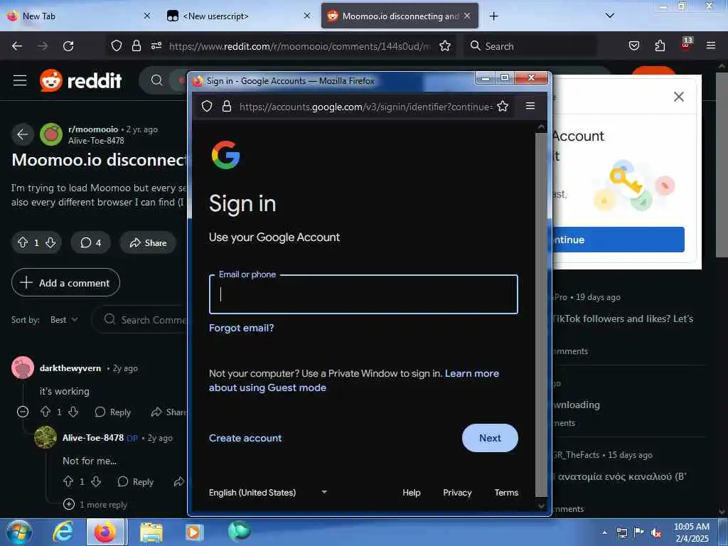Image resolution: width=728 pixels, height=546 pixels.
Task: Switch to the <New userscript> tab
Action: click(237, 16)
